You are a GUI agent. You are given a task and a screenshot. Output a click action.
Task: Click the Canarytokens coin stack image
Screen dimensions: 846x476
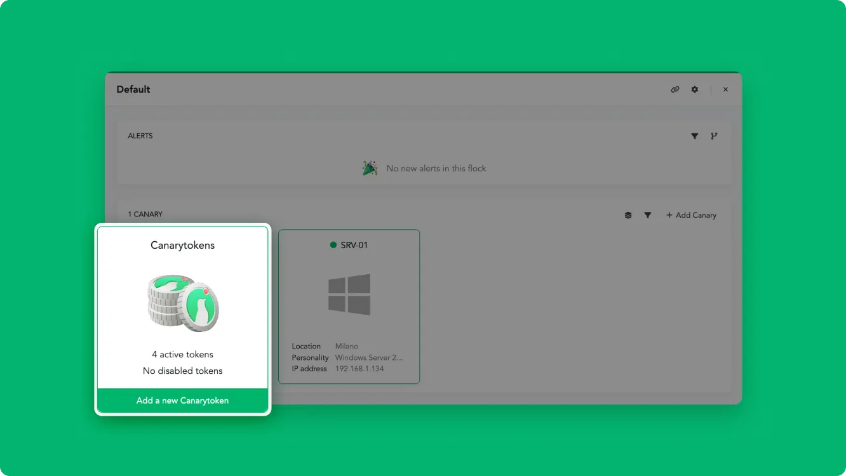pos(183,303)
